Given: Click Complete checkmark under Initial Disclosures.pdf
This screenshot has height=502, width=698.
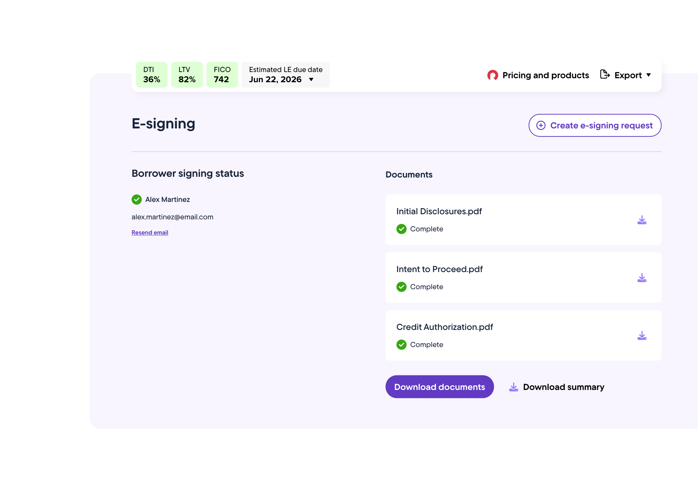Looking at the screenshot, I should pyautogui.click(x=401, y=229).
